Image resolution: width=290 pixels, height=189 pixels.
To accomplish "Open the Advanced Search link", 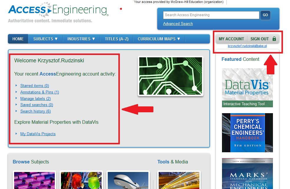I will (178, 24).
